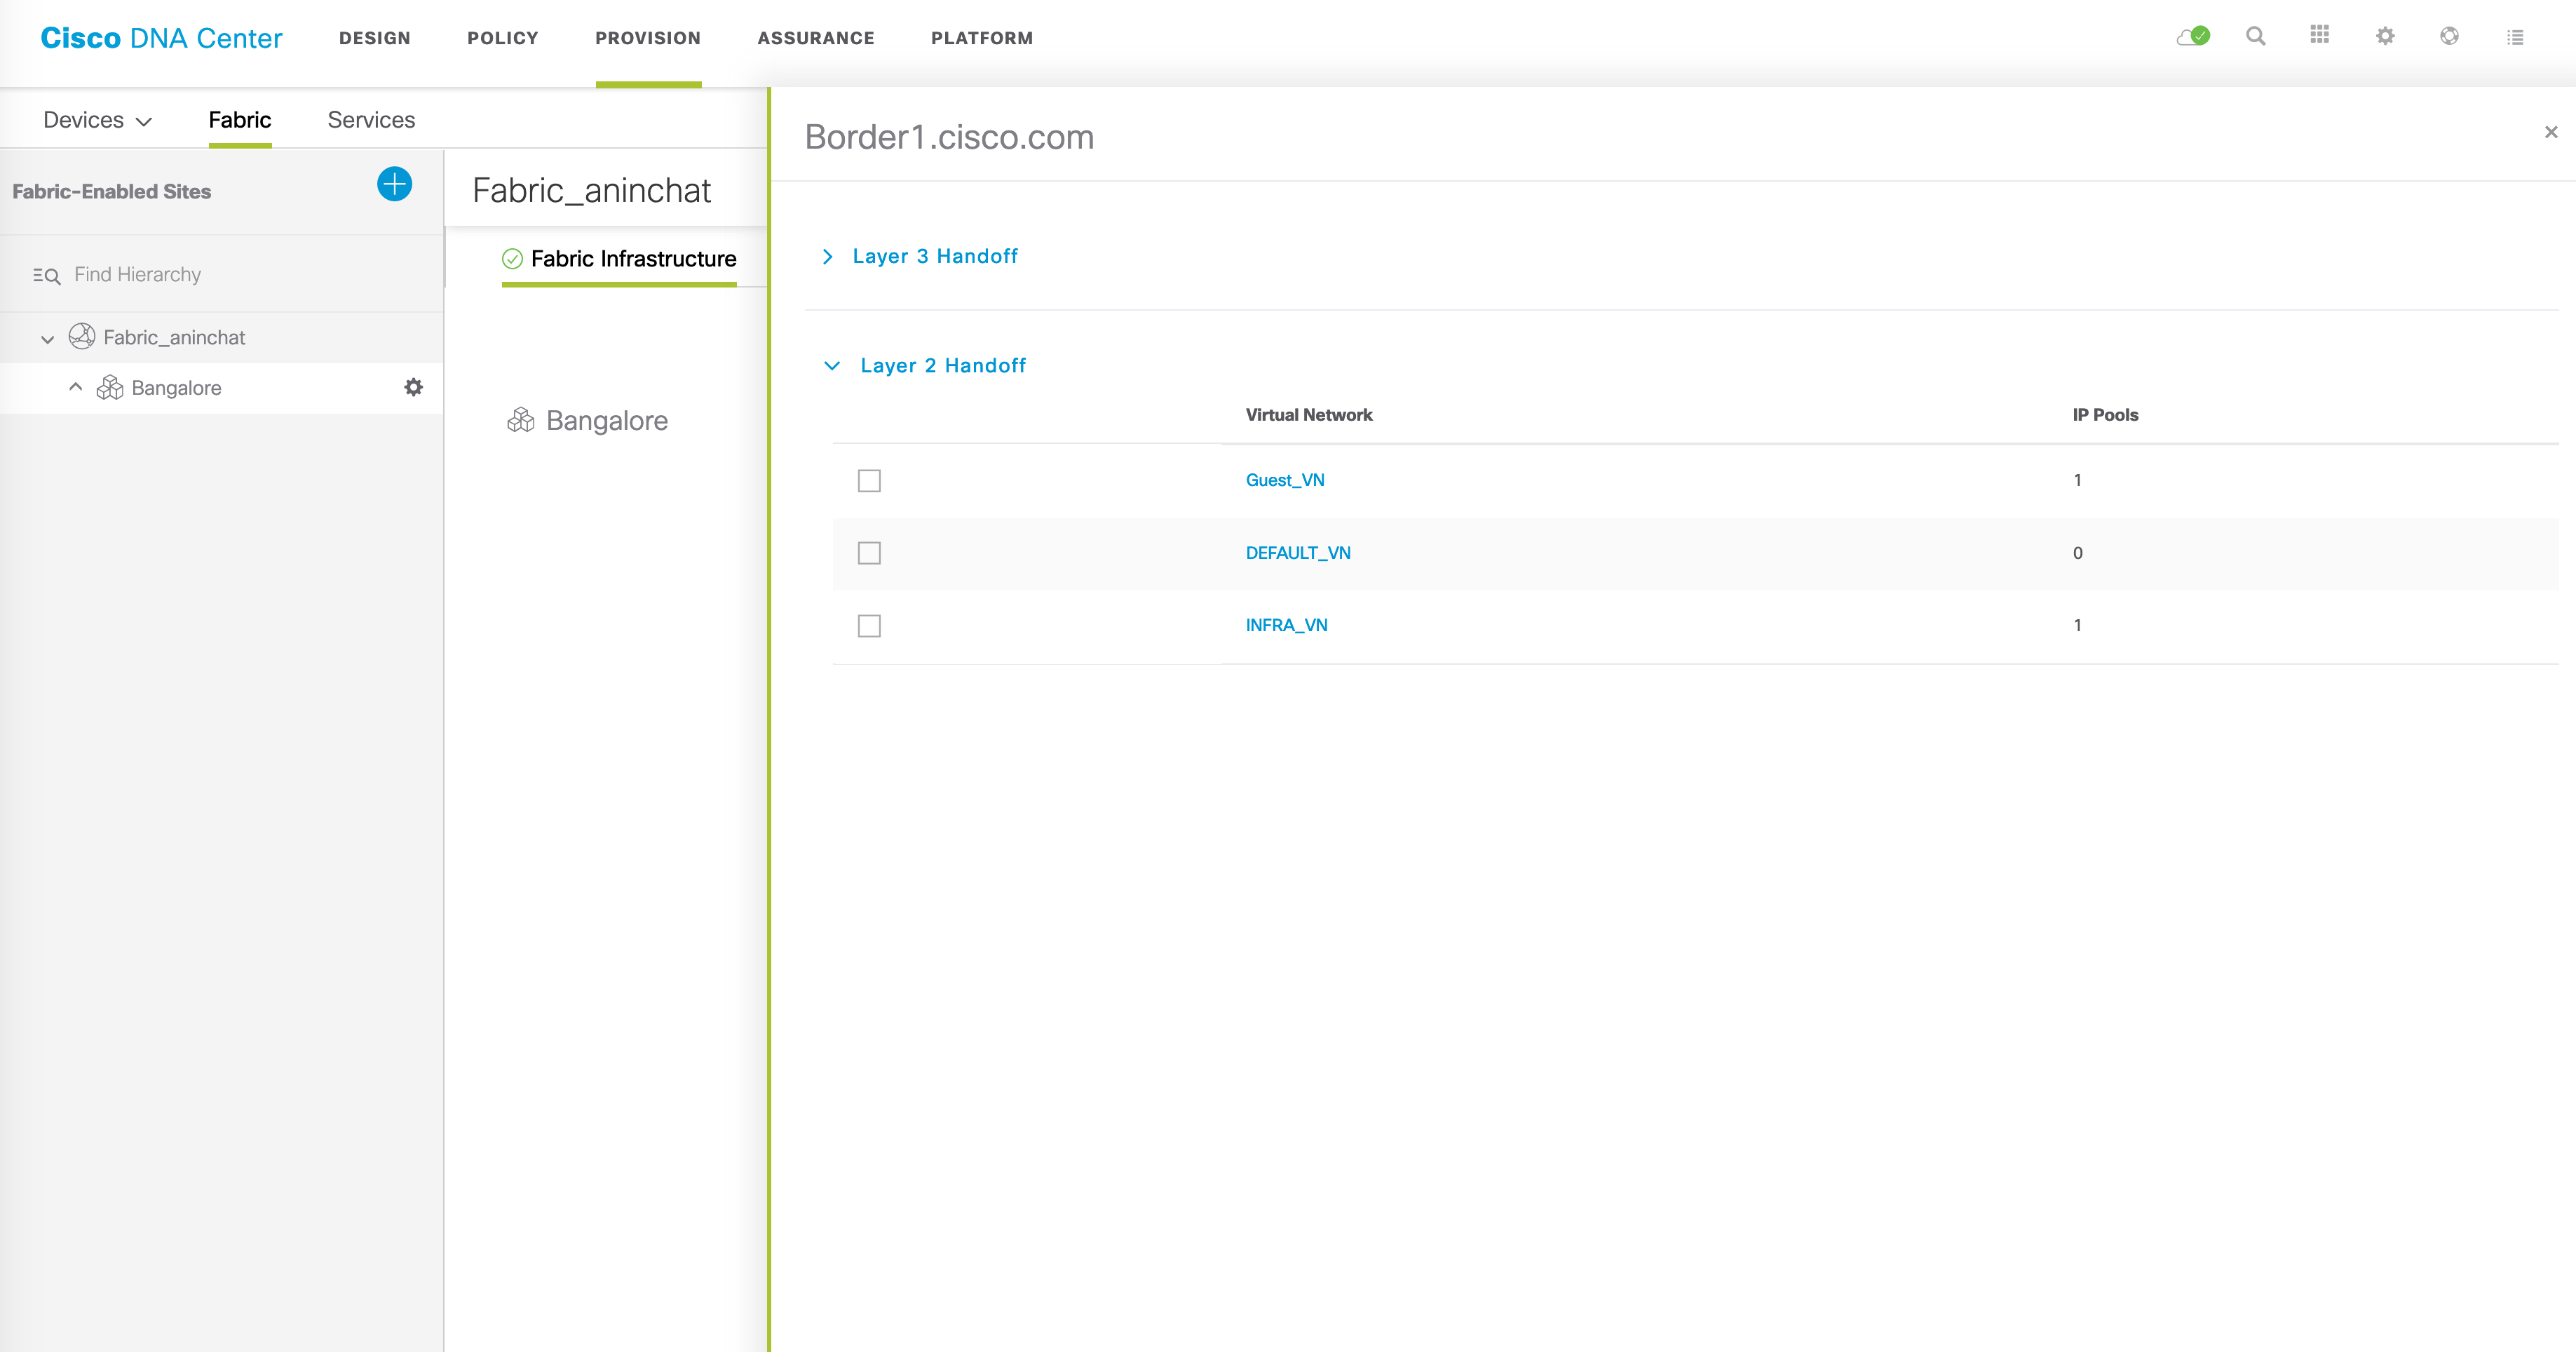Screen dimensions: 2576x1352
Task: Open the task list icon in header
Action: click(x=2515, y=38)
